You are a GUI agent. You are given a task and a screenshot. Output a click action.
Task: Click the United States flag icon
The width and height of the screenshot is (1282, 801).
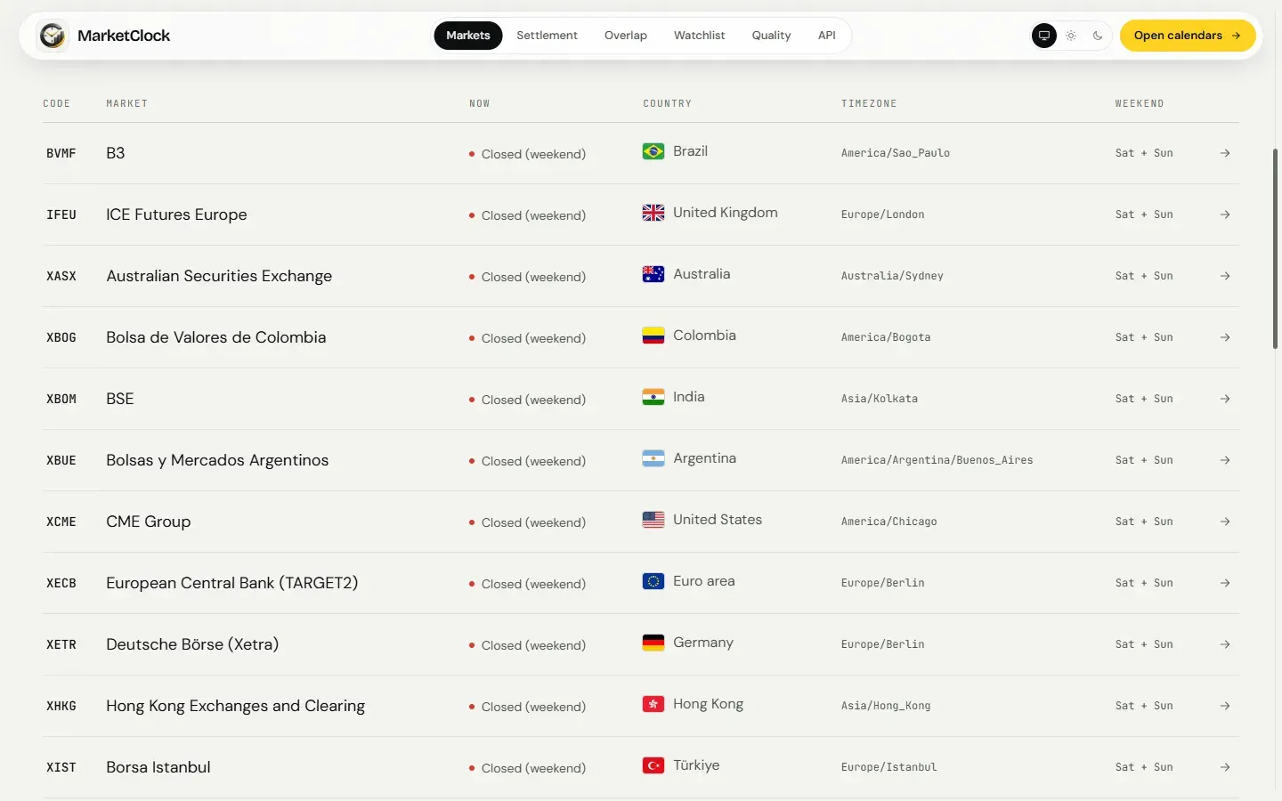click(x=653, y=520)
